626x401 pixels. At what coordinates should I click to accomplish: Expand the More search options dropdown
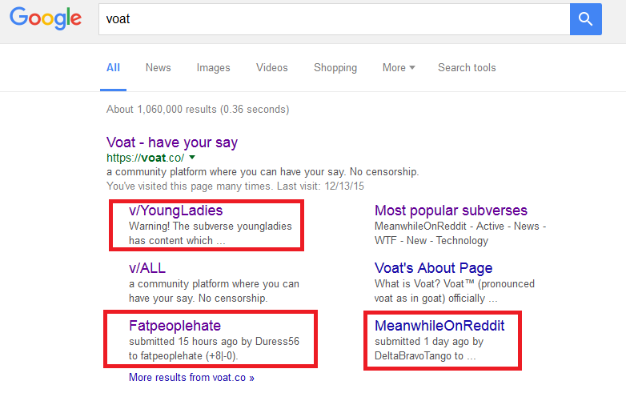(x=398, y=68)
